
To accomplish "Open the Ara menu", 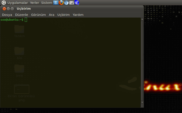I will (52, 15).
